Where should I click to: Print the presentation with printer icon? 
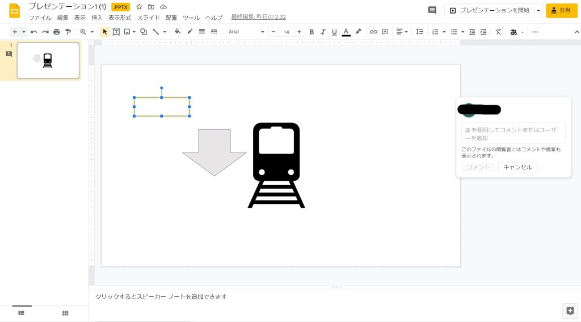(57, 32)
